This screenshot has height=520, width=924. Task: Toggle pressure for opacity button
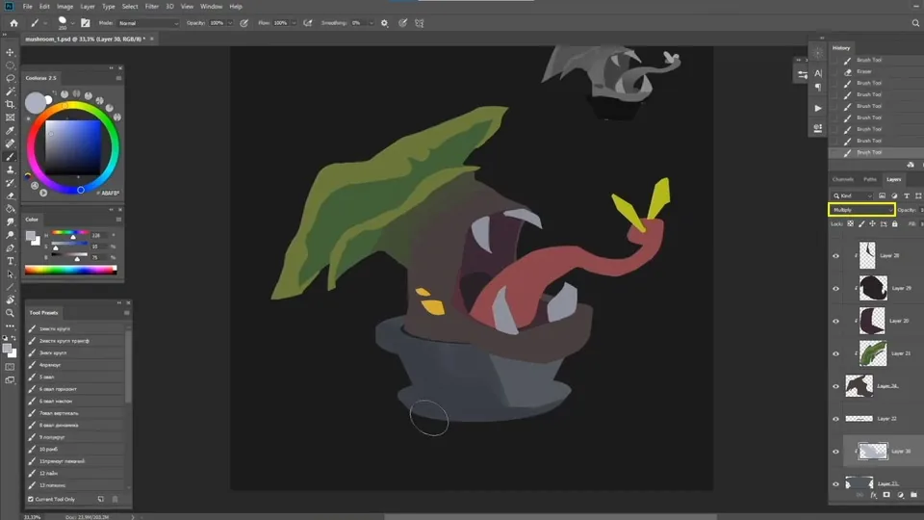(244, 23)
